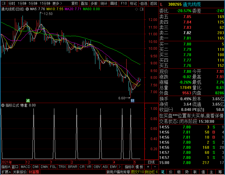The height and width of the screenshot is (175, 225).
Task: Show more indicators with the > arrow
Action: tap(120, 167)
